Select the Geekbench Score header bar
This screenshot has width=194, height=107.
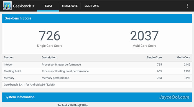[x=97, y=18]
